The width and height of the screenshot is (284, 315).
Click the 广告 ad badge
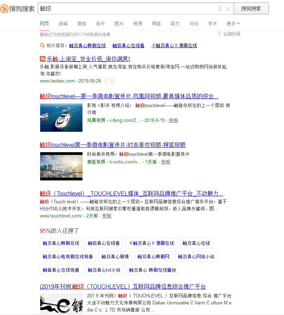[x=110, y=81]
